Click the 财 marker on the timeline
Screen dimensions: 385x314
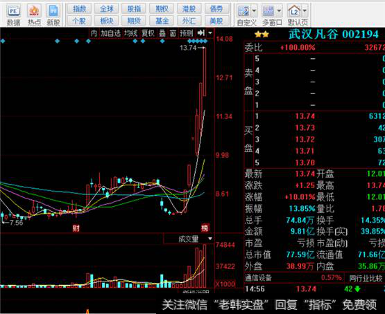76,228
